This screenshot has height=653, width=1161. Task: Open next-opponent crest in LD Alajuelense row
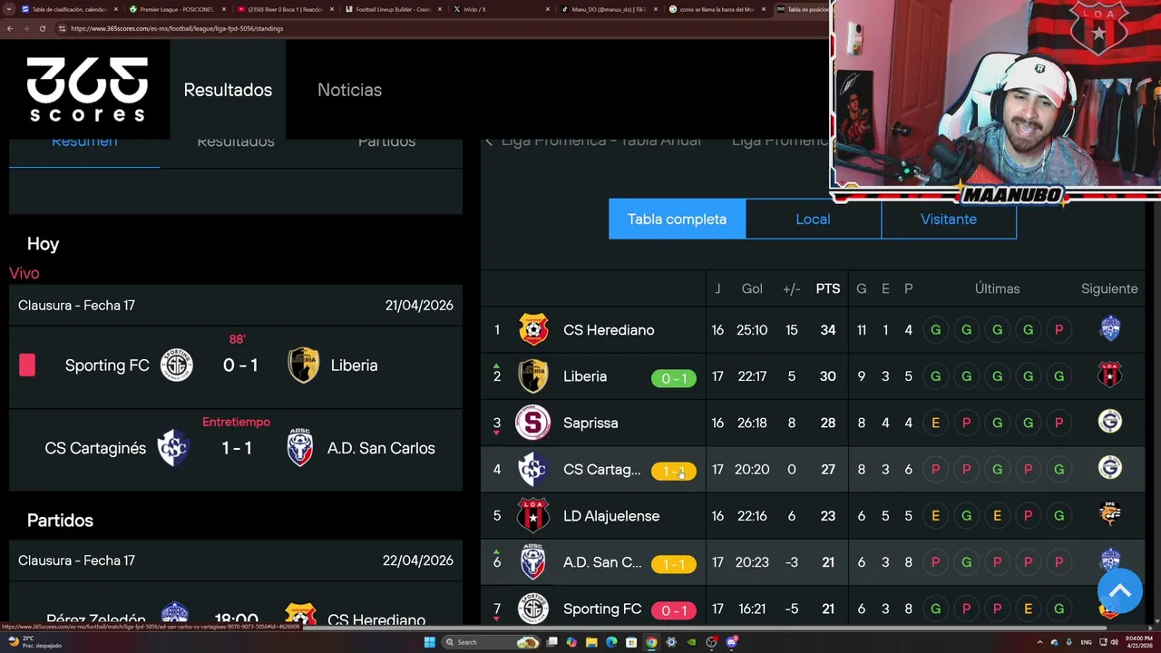click(1110, 514)
